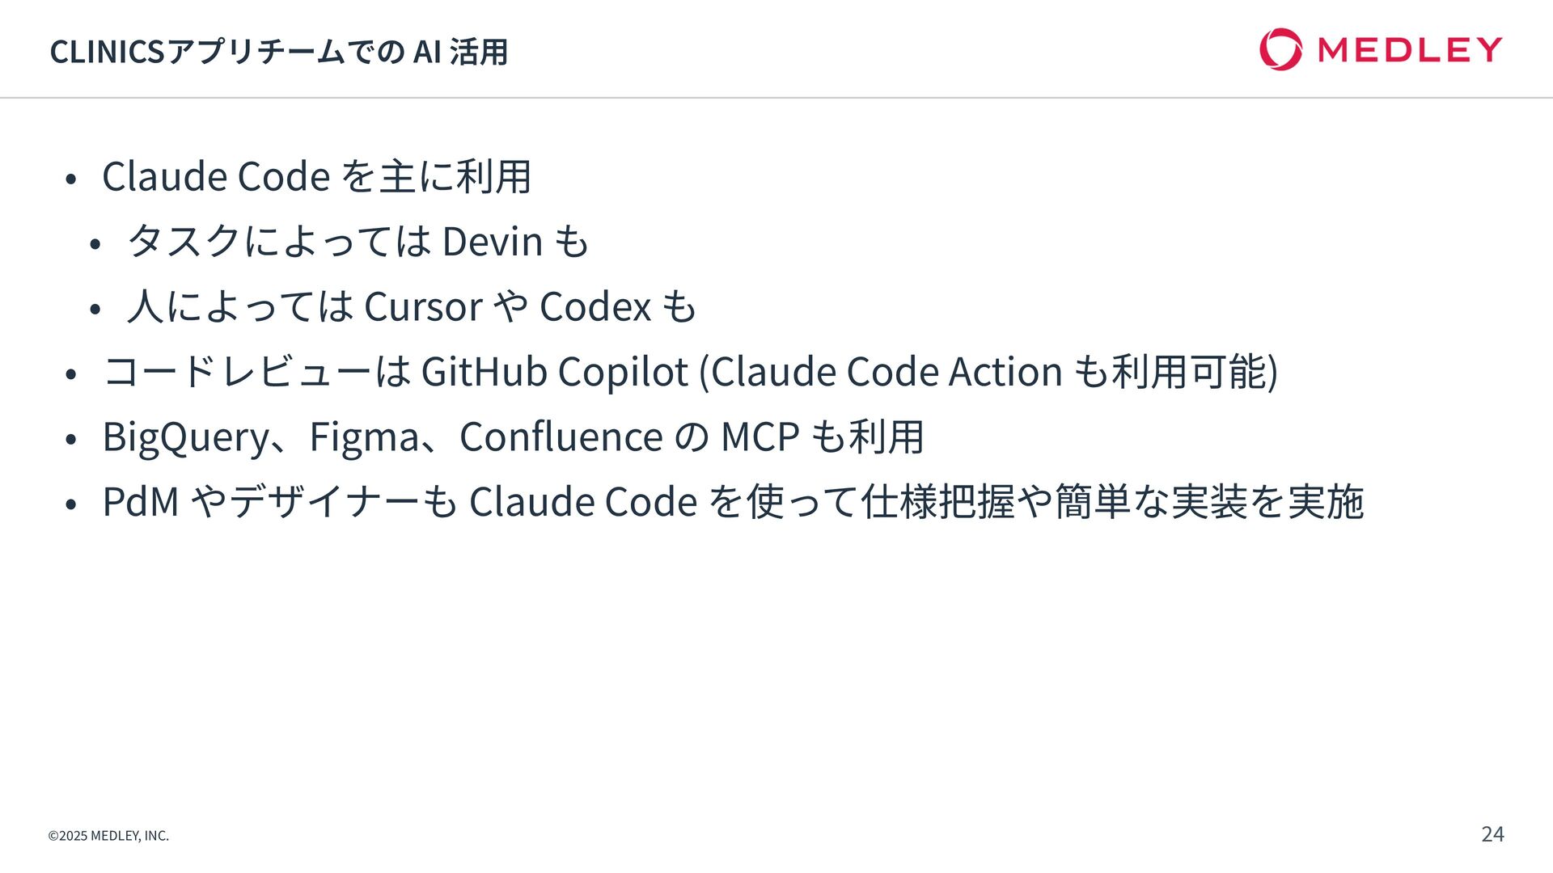1553x873 pixels.
Task: Click the MEDLEY circular logo icon
Action: pyautogui.click(x=1280, y=49)
